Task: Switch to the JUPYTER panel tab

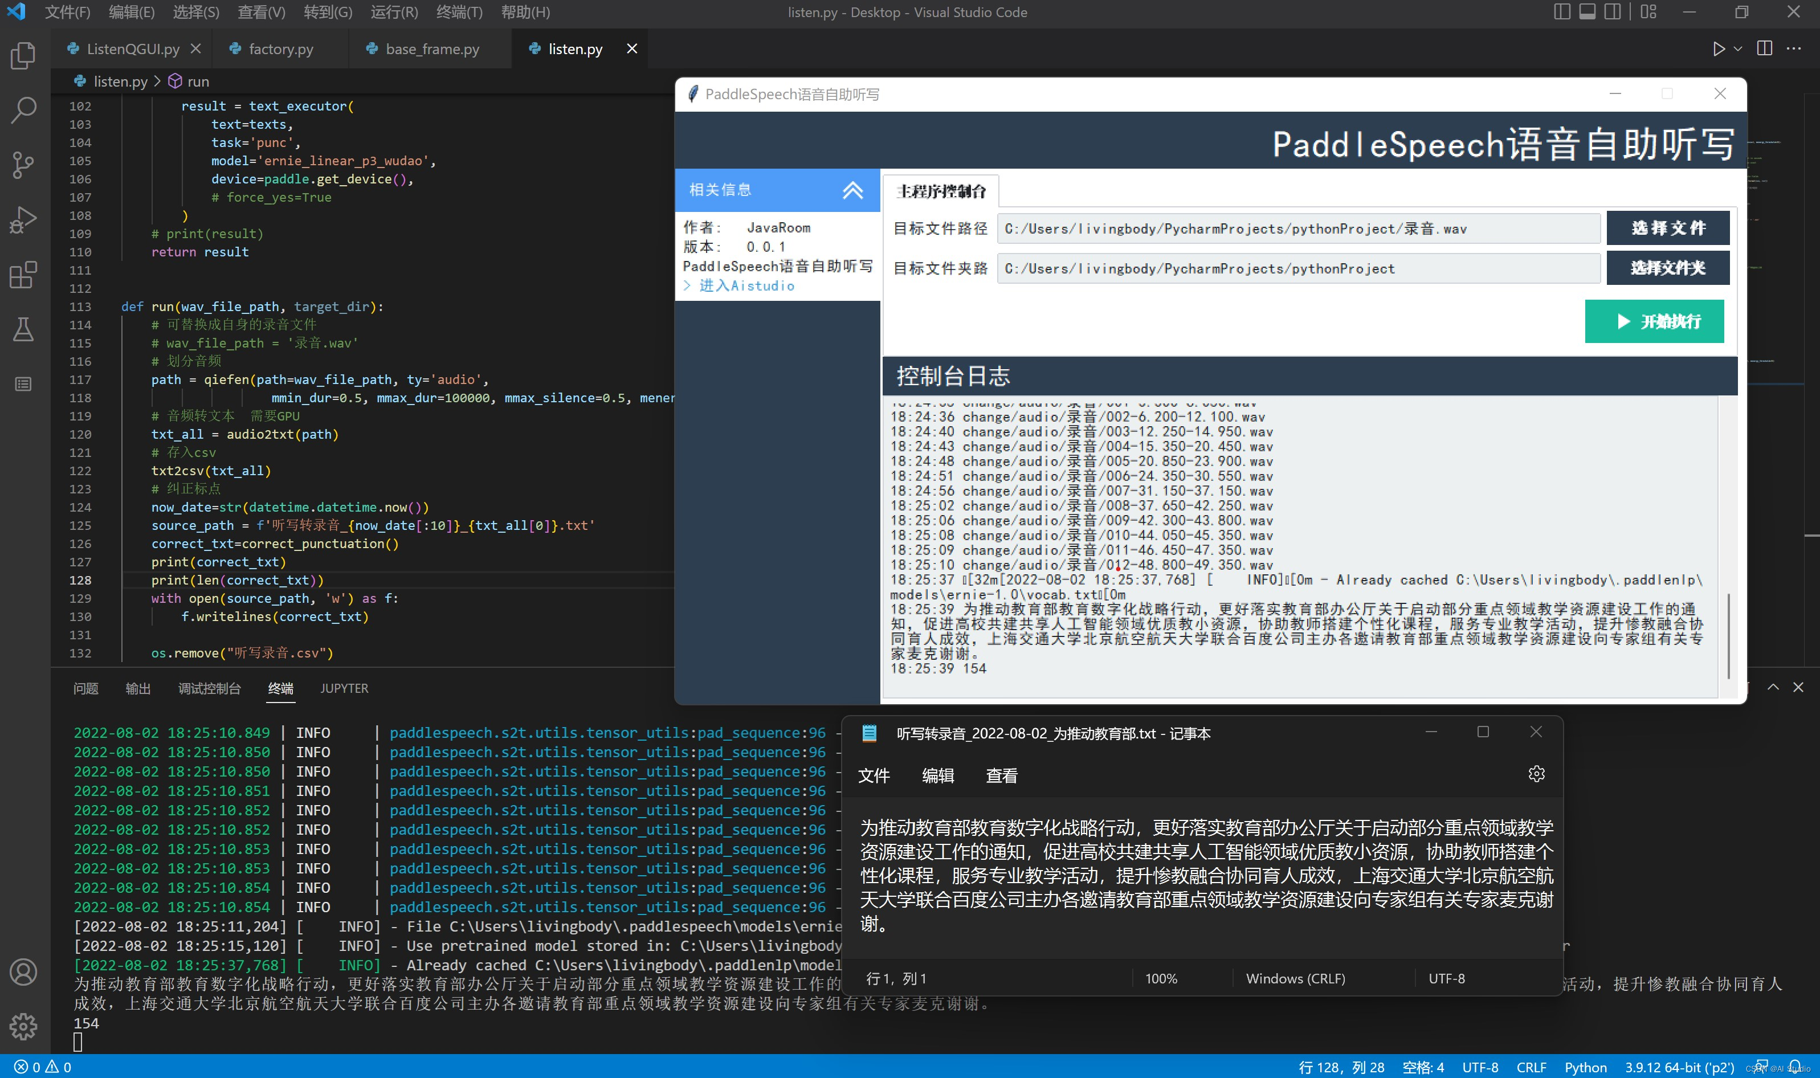Action: 344,688
